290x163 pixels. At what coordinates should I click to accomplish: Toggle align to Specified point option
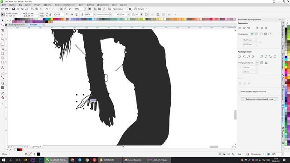pyautogui.click(x=270, y=34)
